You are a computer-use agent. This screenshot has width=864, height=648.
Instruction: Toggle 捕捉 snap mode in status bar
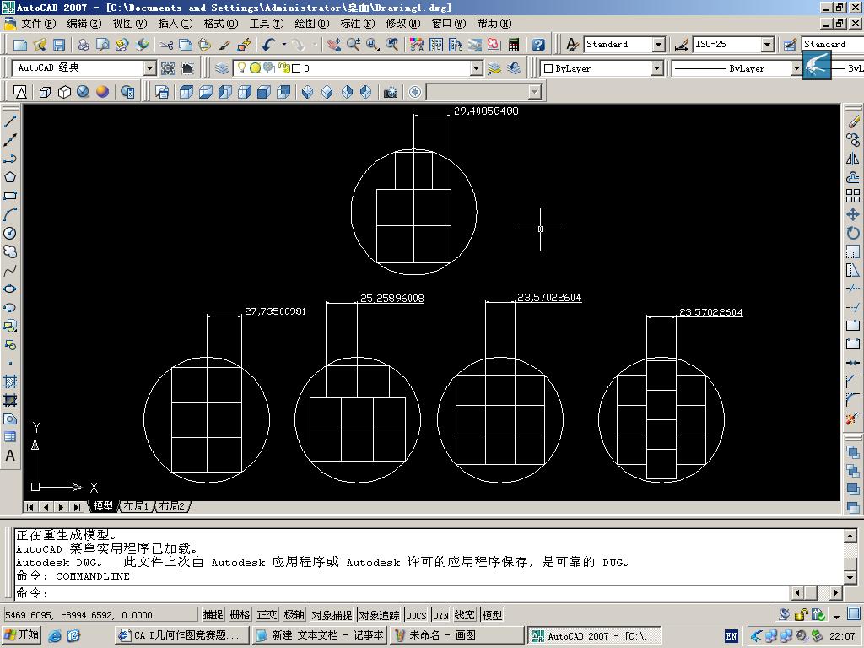pos(213,615)
